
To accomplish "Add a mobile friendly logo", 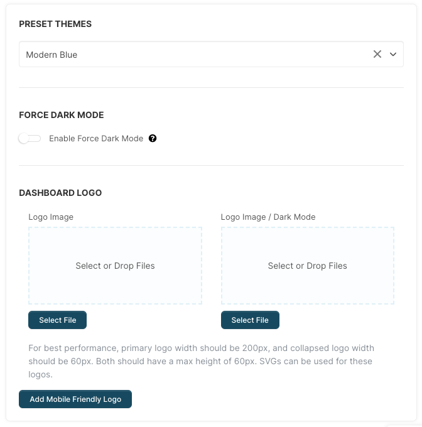I will tap(75, 399).
